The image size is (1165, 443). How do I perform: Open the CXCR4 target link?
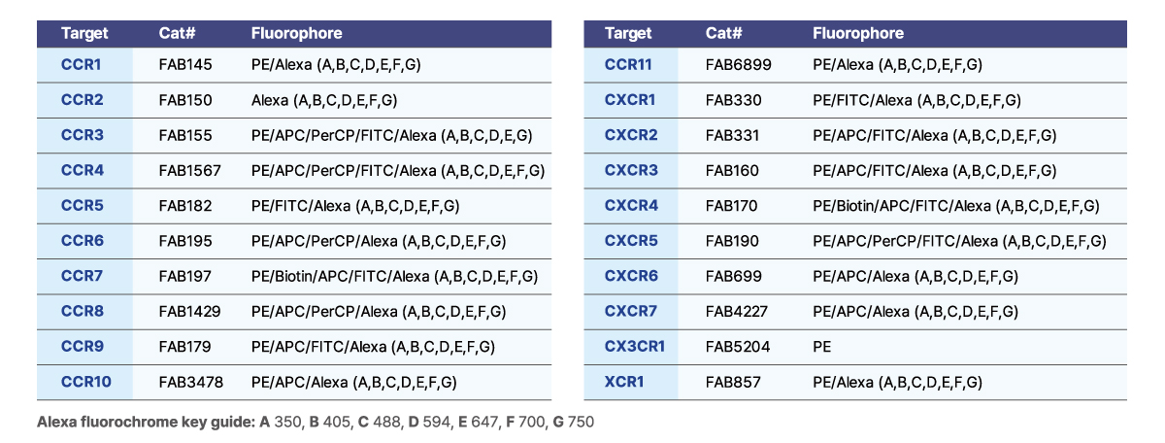(631, 206)
